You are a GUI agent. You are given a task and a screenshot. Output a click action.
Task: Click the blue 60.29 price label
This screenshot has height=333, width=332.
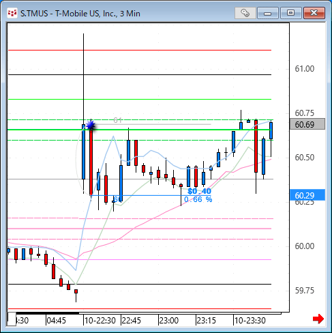coord(307,195)
